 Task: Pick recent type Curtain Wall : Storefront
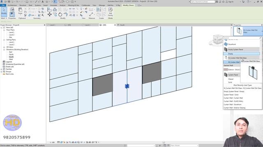[233, 105]
